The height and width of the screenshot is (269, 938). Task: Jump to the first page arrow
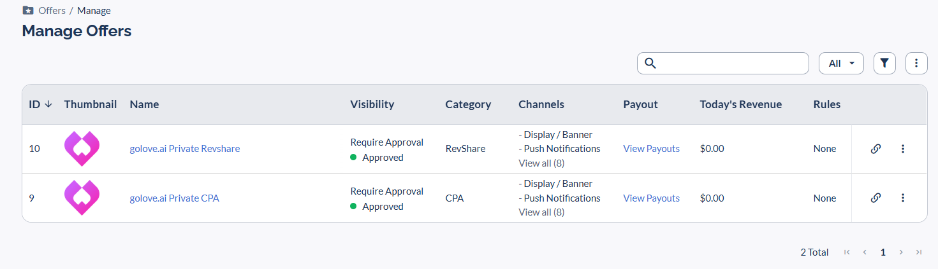pyautogui.click(x=847, y=252)
